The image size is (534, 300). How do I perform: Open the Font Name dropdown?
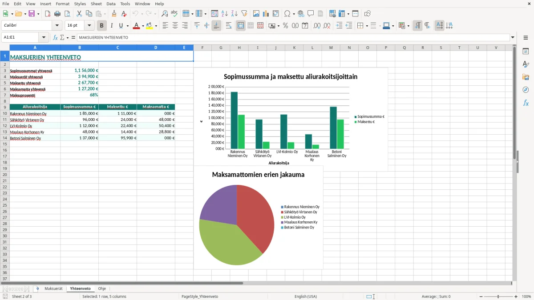(57, 26)
